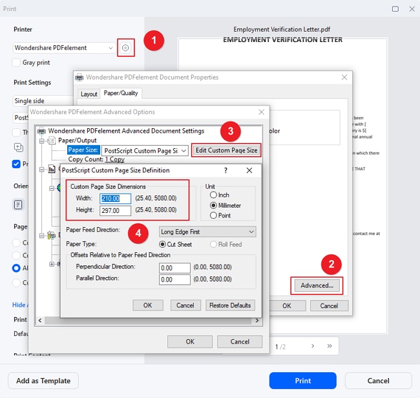Open the Paper Size PostScript Custom dropdown
The width and height of the screenshot is (420, 398).
(x=145, y=151)
